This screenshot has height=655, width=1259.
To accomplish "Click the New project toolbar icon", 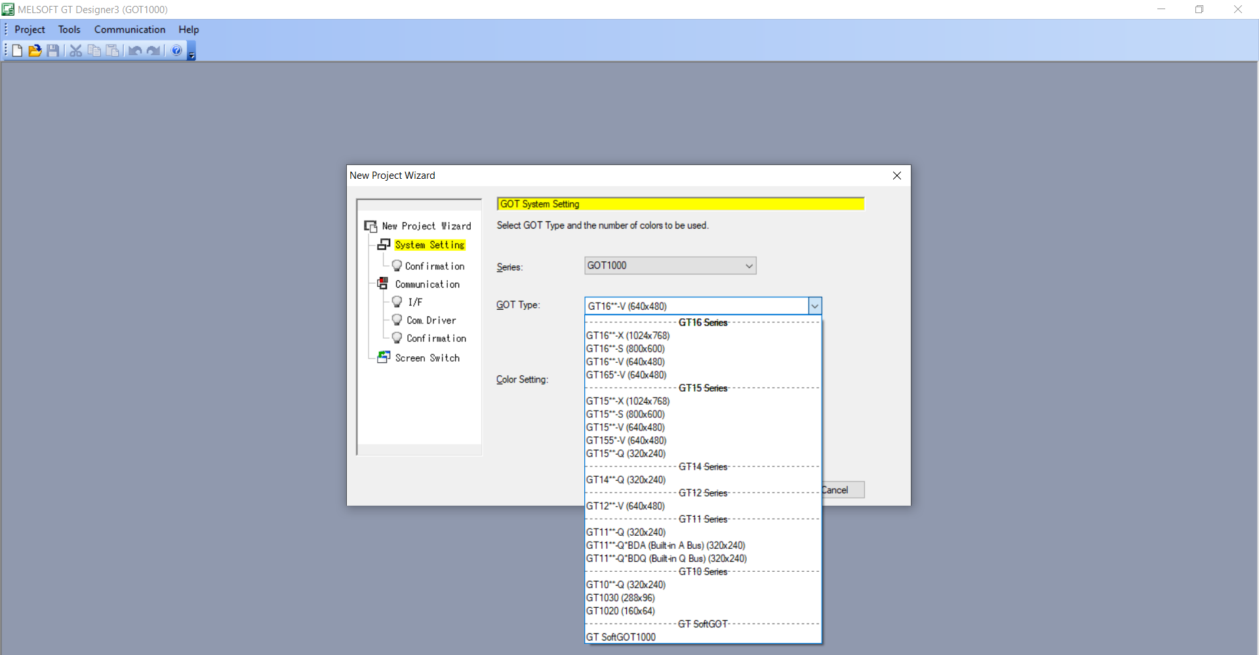I will click(17, 50).
